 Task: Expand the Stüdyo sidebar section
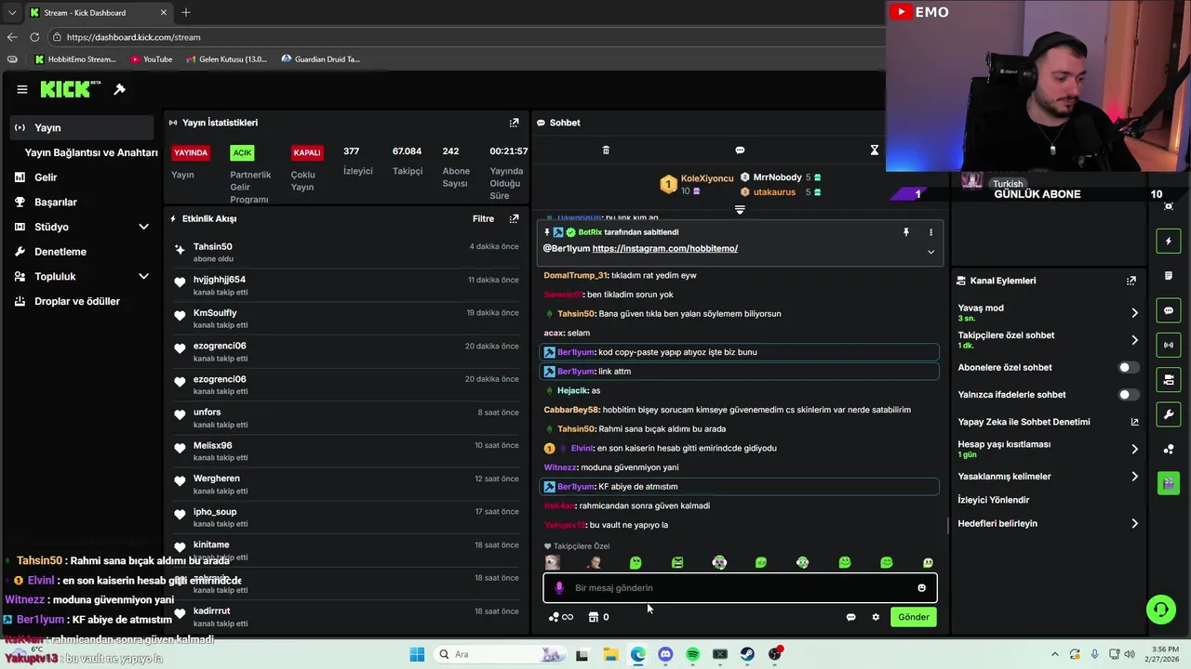click(x=143, y=227)
